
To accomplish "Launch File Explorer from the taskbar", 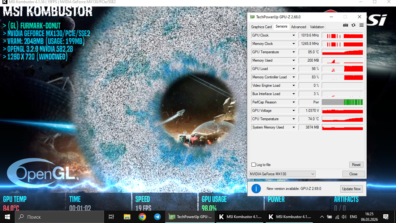I will point(127,217).
